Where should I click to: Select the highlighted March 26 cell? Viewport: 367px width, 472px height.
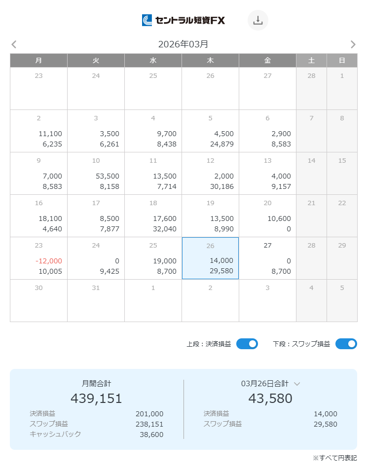pos(210,258)
